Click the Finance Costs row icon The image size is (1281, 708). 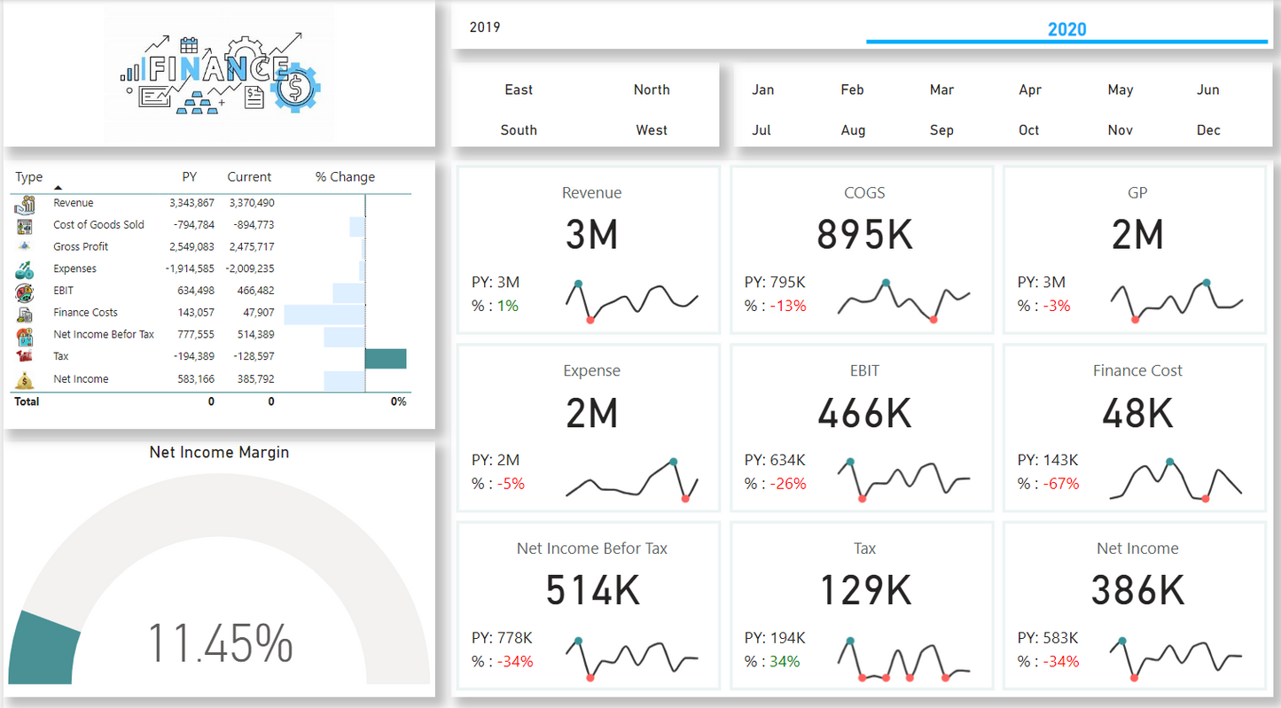coord(25,314)
